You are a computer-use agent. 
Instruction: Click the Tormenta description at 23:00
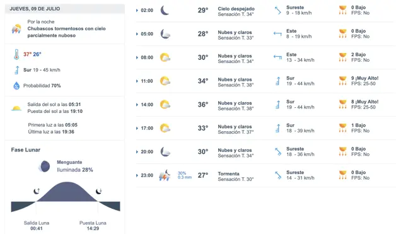coord(228,174)
